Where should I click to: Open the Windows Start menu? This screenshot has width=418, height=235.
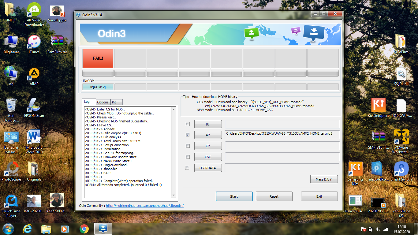pyautogui.click(x=8, y=229)
